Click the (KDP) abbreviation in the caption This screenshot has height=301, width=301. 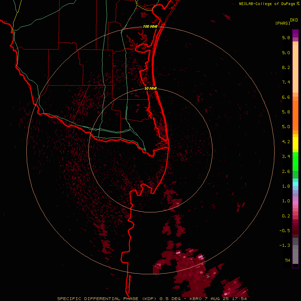[149, 299]
